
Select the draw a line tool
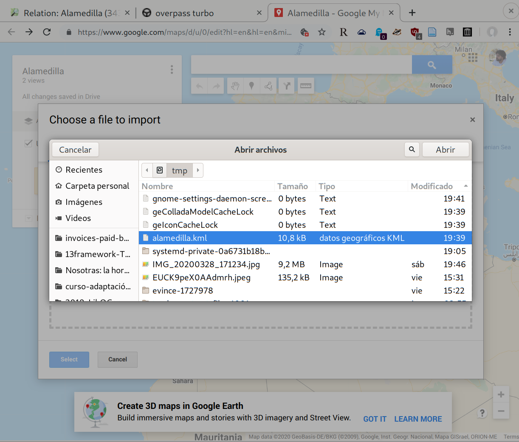point(268,86)
